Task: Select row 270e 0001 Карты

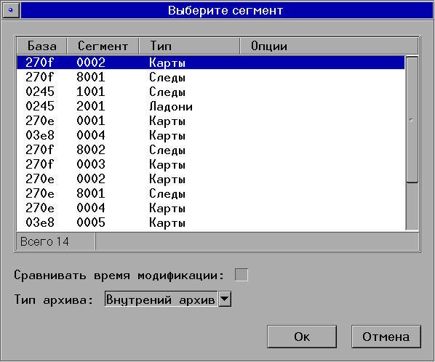Action: (x=211, y=121)
